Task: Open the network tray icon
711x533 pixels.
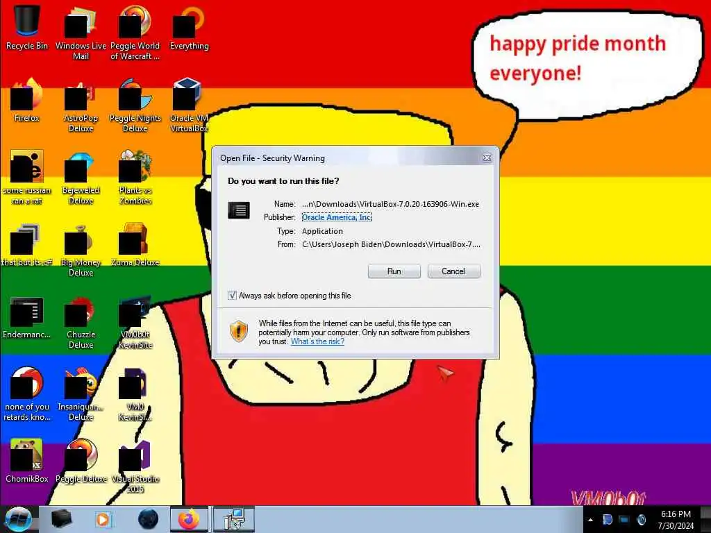Action: (624, 520)
